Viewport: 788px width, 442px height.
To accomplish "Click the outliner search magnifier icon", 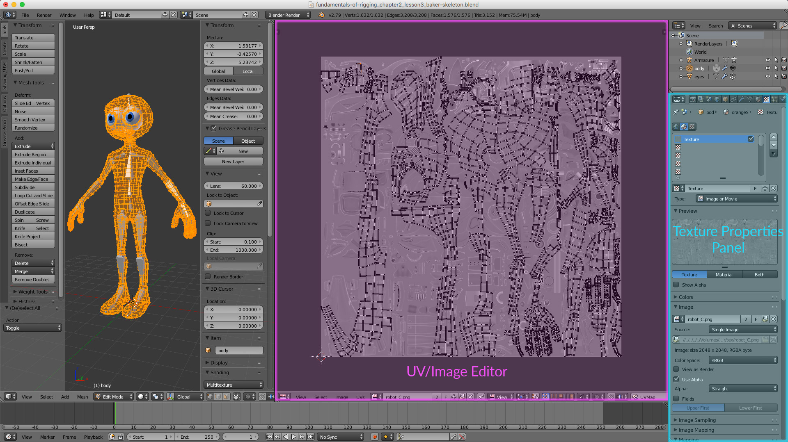I will (783, 25).
